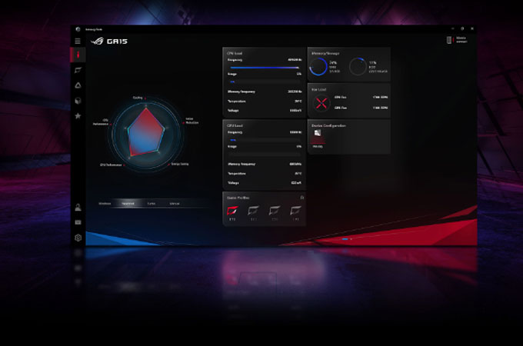This screenshot has width=523, height=346.
Task: Select the highlighted operating mode tab
Action: pos(128,203)
